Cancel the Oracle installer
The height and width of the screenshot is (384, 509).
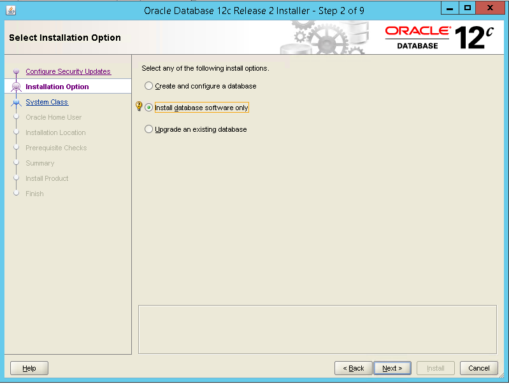tap(479, 368)
